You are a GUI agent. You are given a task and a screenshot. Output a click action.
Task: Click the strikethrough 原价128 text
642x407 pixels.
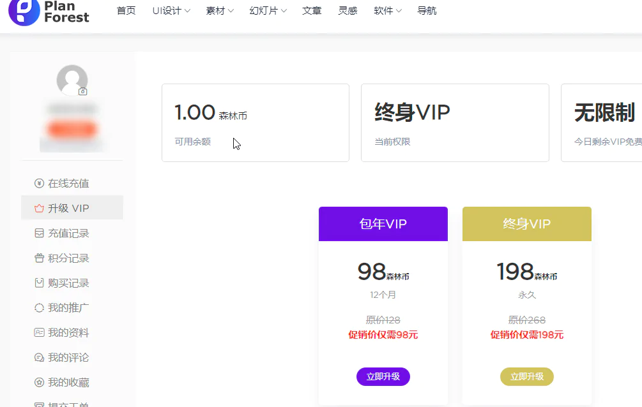[383, 320]
